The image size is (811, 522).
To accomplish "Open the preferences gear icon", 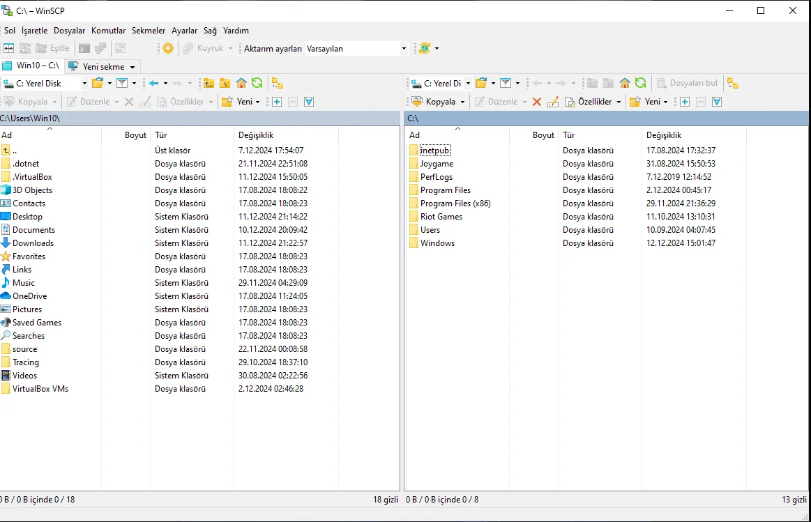I will tap(168, 48).
